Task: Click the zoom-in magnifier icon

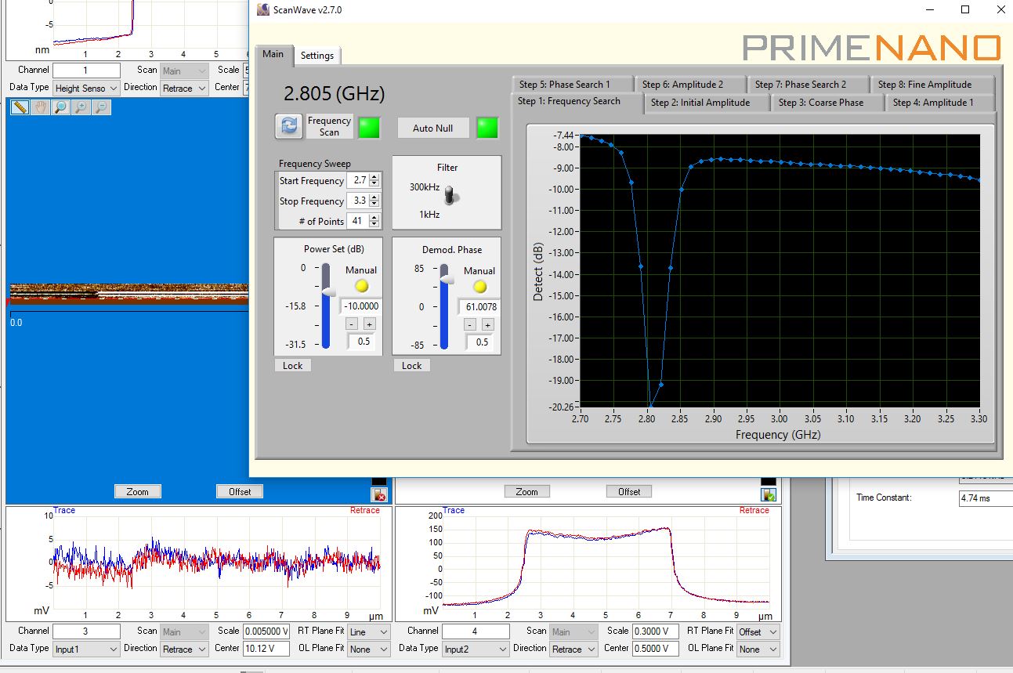Action: [x=81, y=107]
